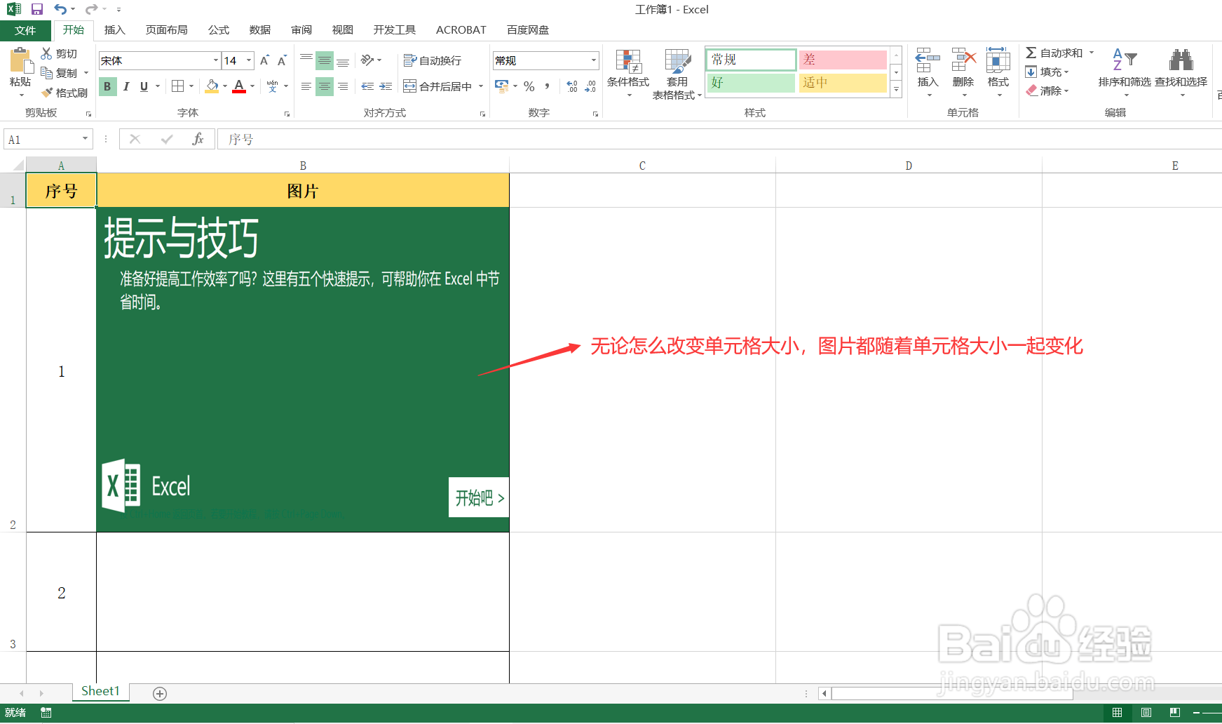Click the Find and Select binoculars icon
Viewport: 1222px width, 724px height.
tap(1181, 60)
